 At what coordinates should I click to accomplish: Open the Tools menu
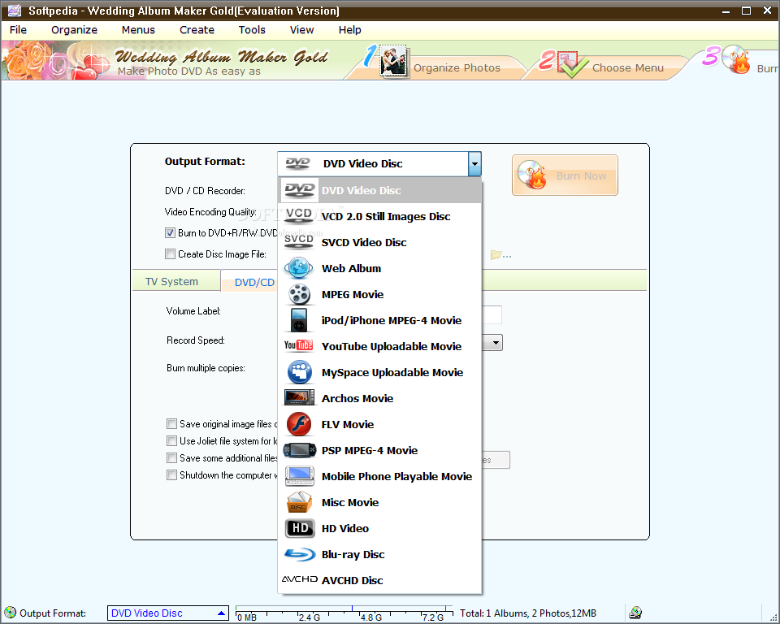click(x=252, y=30)
